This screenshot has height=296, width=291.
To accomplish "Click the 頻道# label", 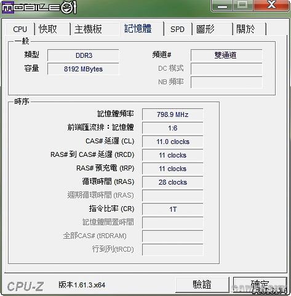I will (162, 55).
